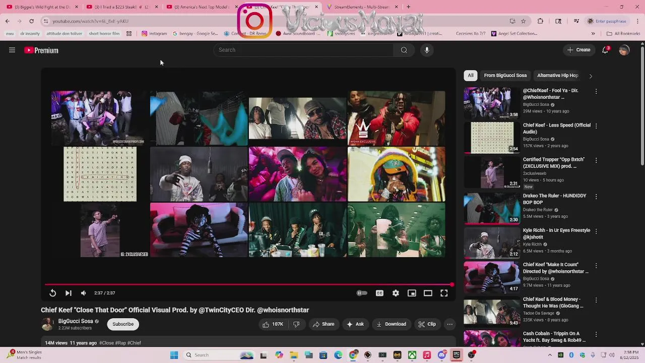Open player settings gear

point(396,293)
